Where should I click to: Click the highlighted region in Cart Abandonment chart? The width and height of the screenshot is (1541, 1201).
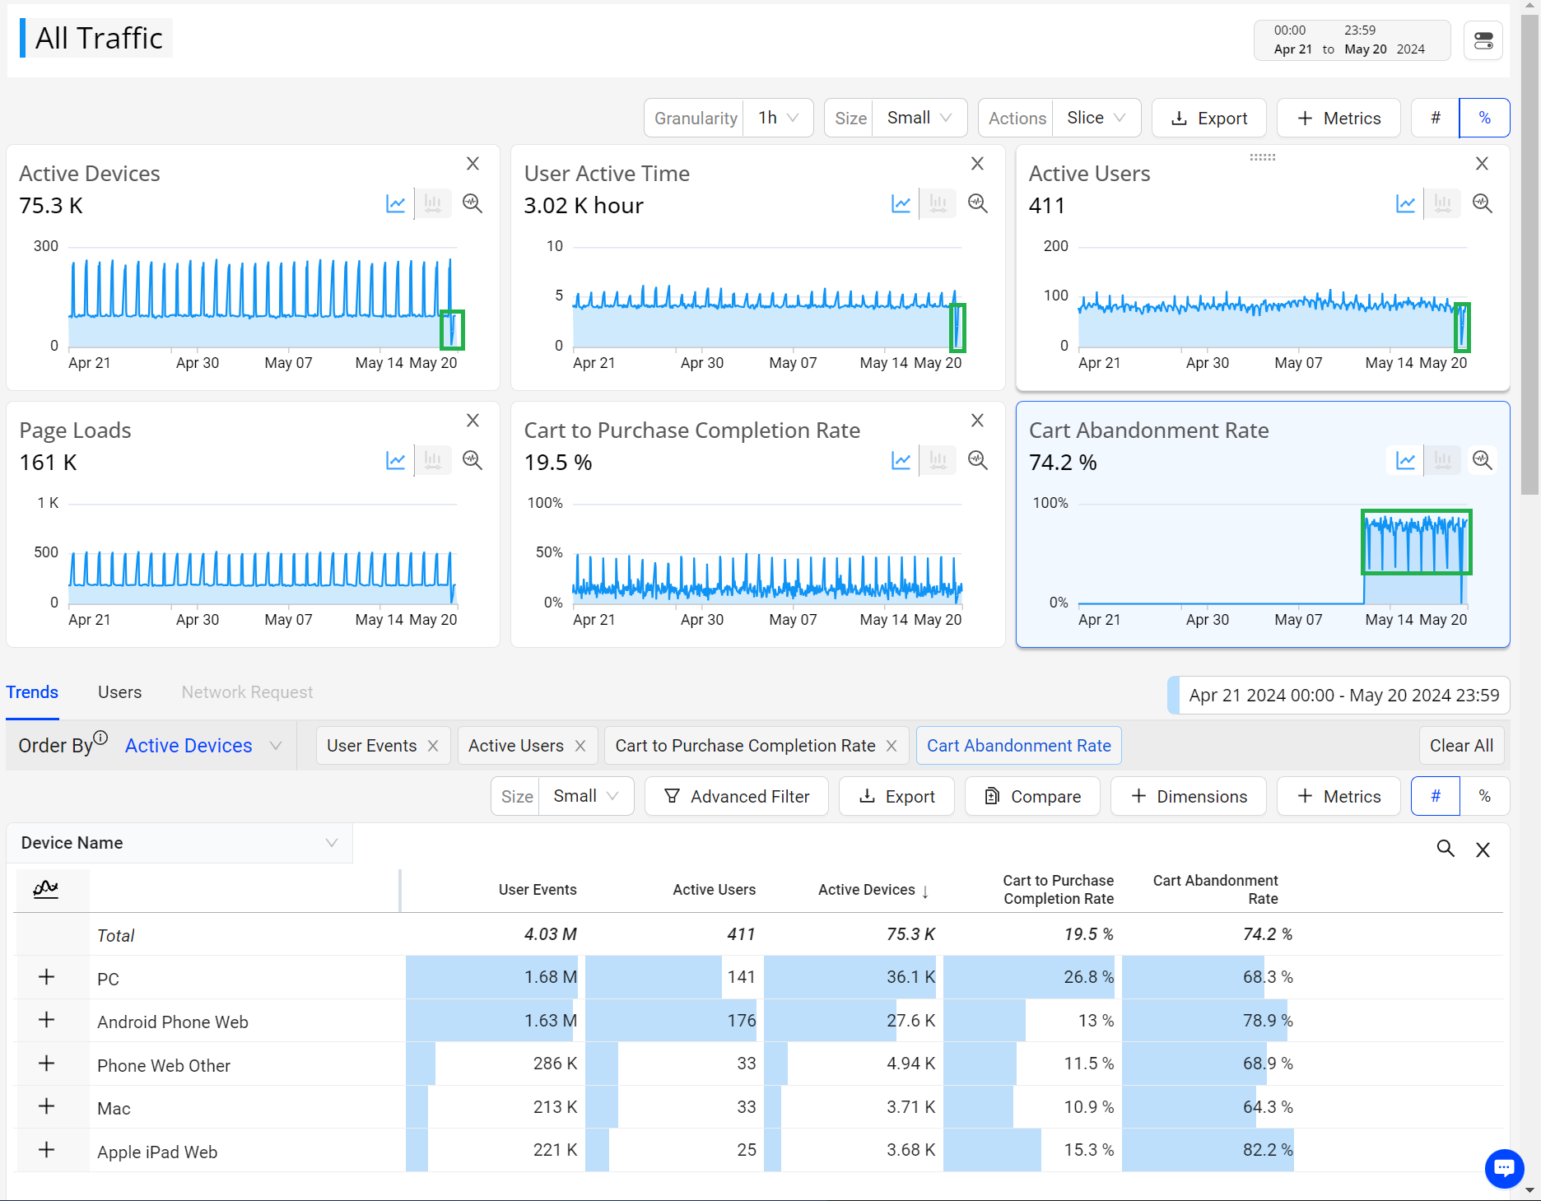(1416, 542)
